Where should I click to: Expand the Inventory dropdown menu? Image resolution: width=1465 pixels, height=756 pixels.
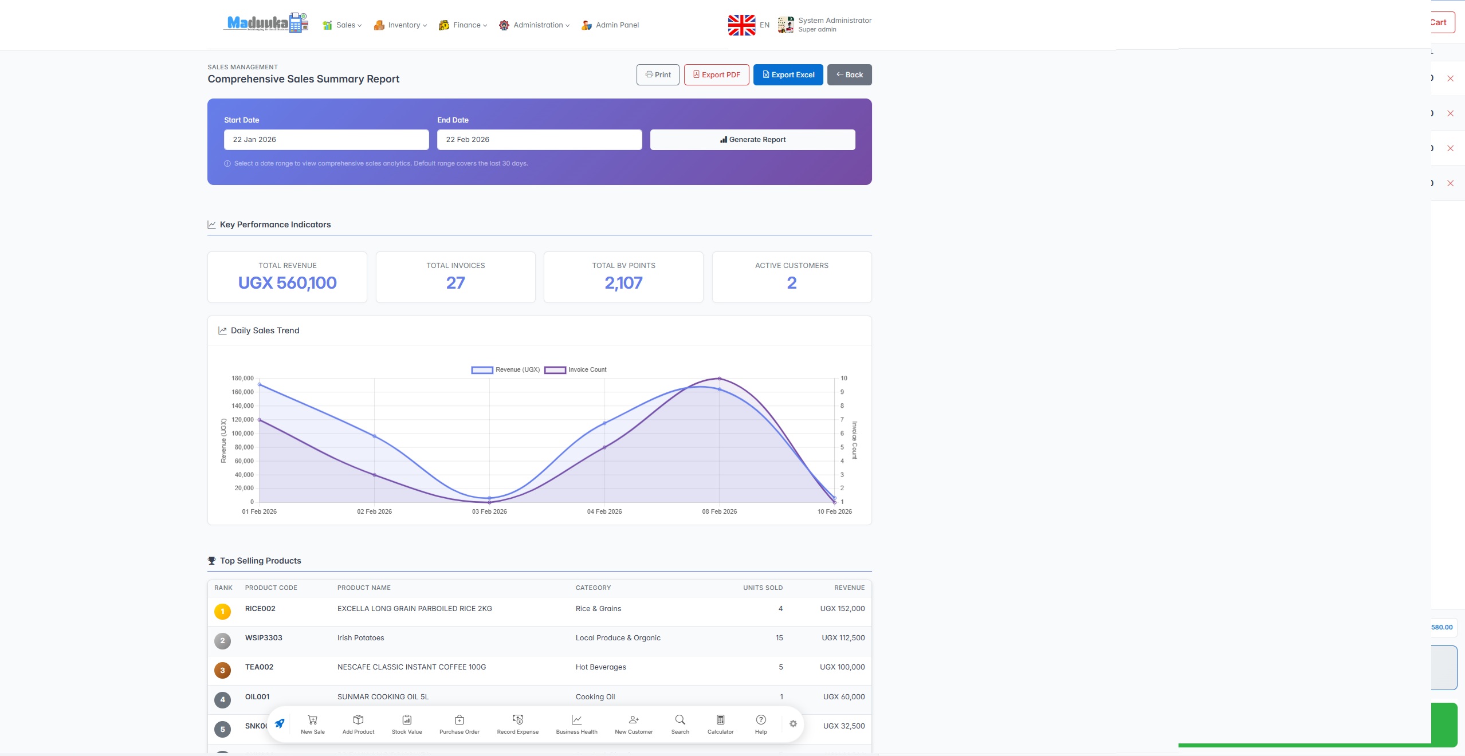click(400, 25)
